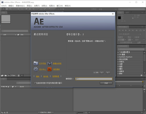Click the black color swatch in Info panel
This screenshot has width=146, height=114.
coord(119,18)
